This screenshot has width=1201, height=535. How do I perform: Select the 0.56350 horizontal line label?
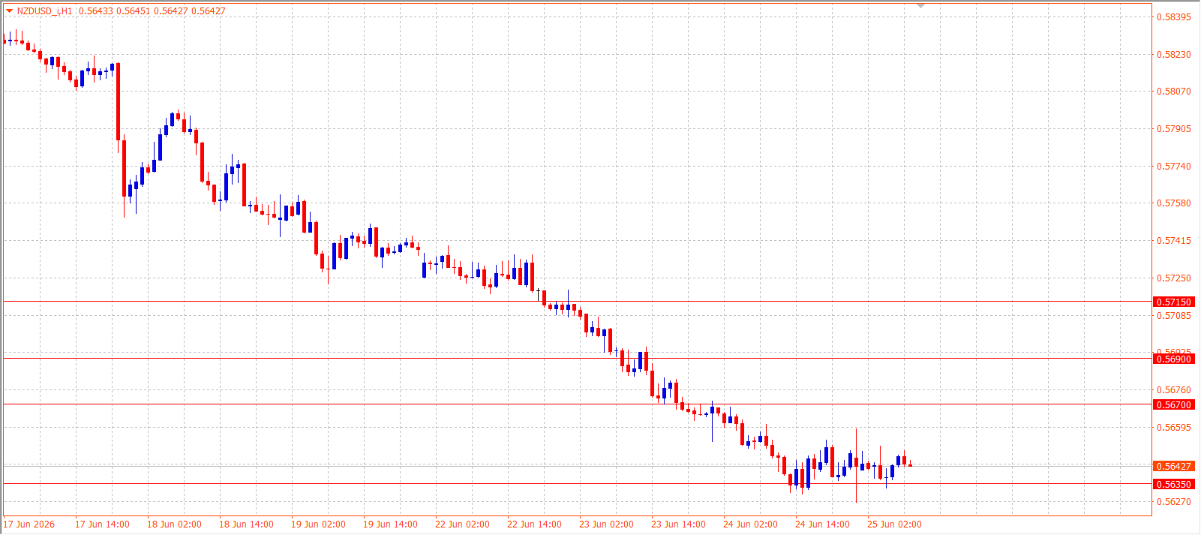[x=1174, y=485]
